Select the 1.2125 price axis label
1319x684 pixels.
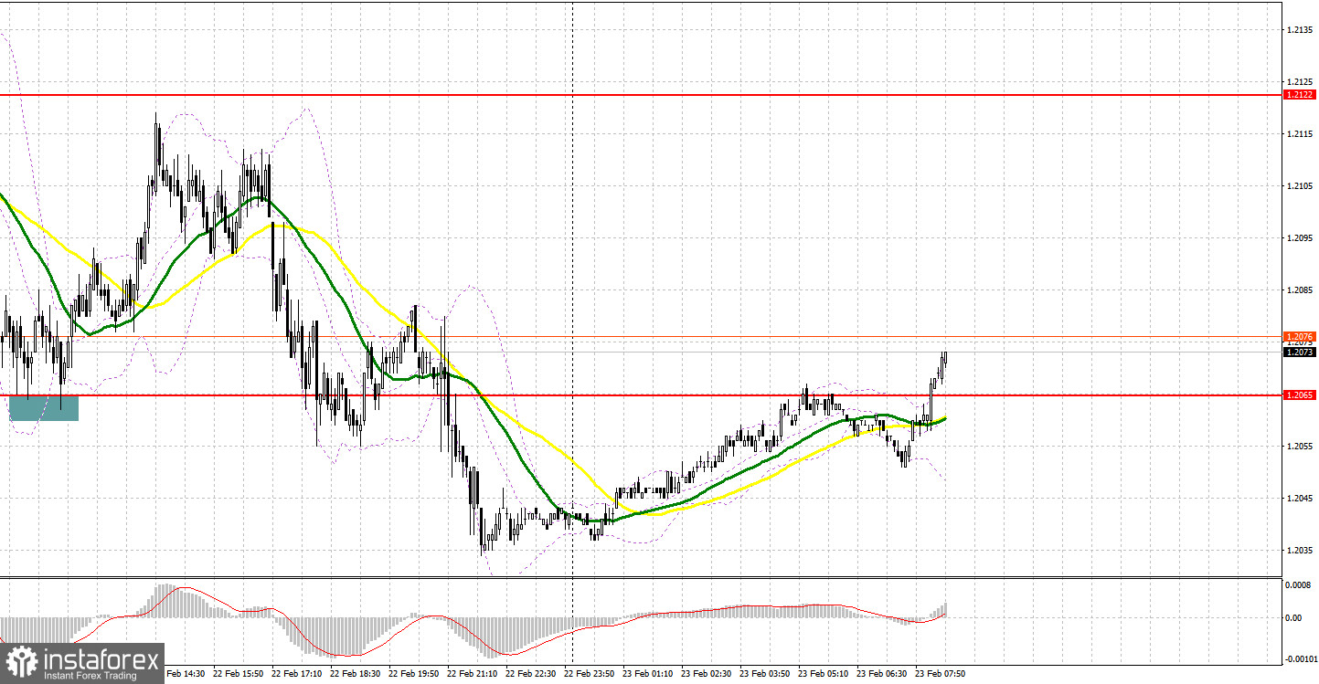(1300, 81)
